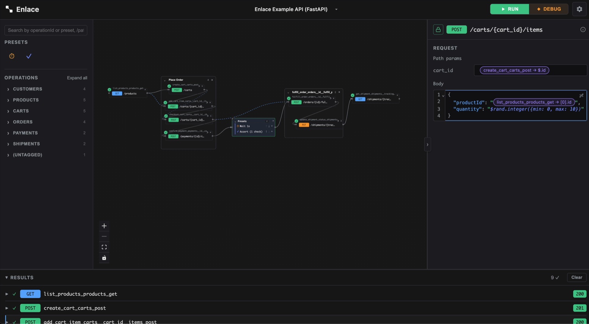Image resolution: width=589 pixels, height=324 pixels.
Task: Zoom in on the flow canvas
Action: [x=104, y=226]
